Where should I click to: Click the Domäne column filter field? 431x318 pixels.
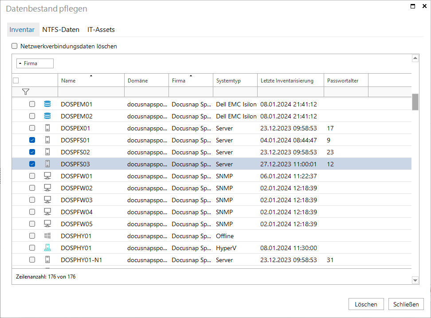(146, 92)
